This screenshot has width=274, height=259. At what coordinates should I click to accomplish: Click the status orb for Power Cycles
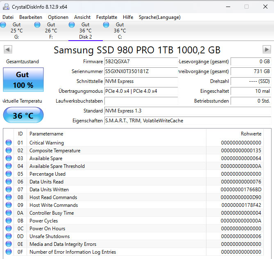(x=9, y=220)
